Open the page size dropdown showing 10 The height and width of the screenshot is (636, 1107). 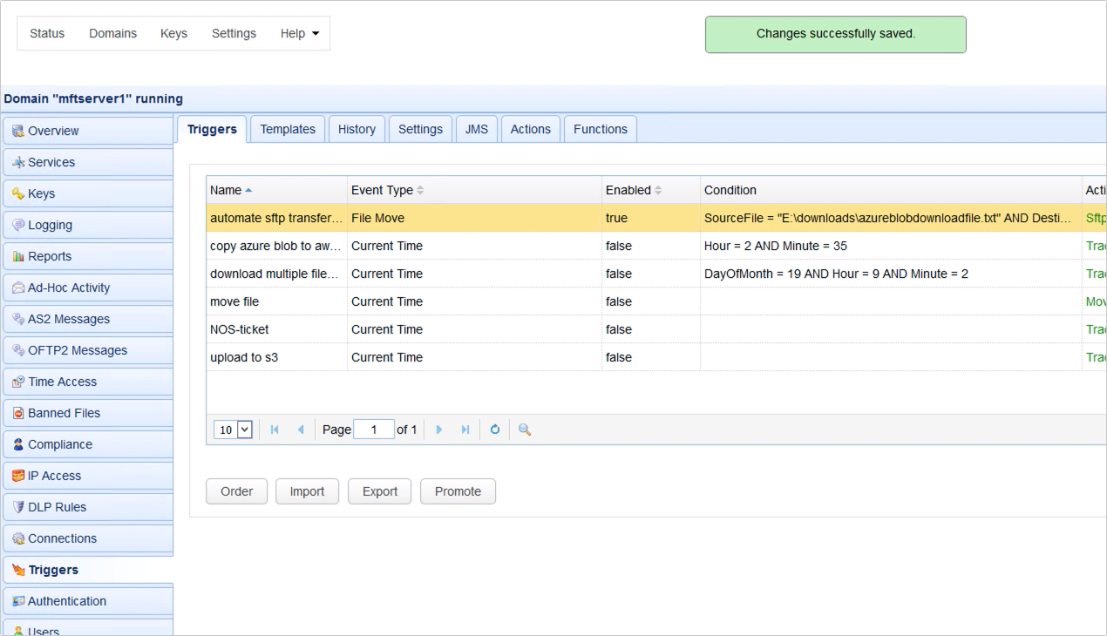(232, 429)
